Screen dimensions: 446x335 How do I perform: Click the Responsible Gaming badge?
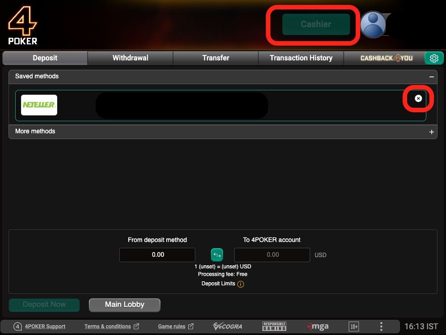[x=274, y=327]
